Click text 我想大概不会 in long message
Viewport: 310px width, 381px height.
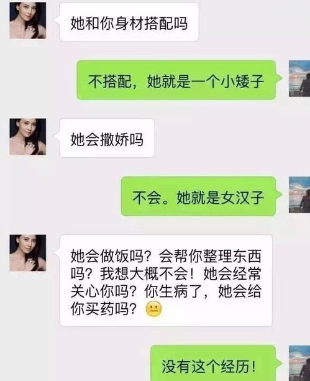tap(144, 274)
